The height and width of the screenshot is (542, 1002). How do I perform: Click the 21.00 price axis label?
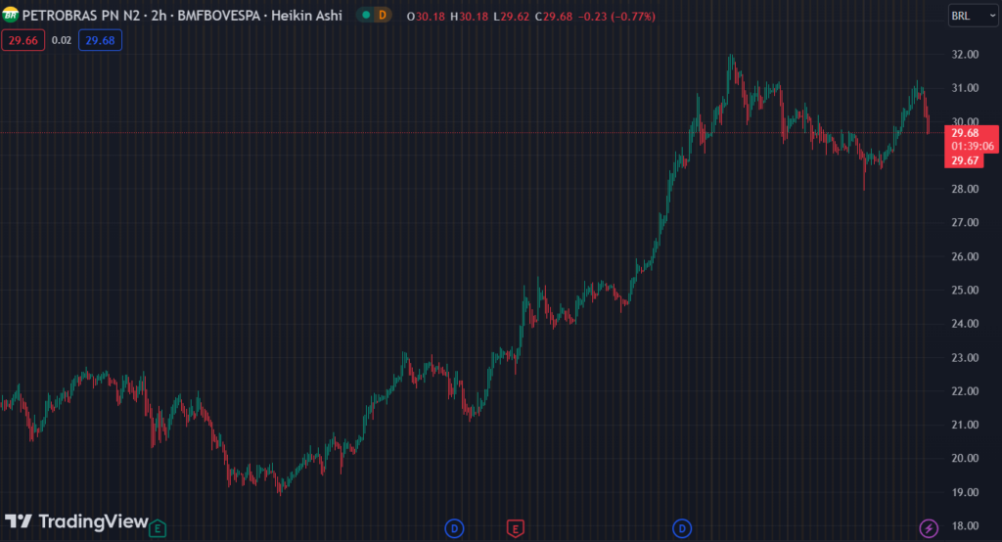(x=965, y=425)
